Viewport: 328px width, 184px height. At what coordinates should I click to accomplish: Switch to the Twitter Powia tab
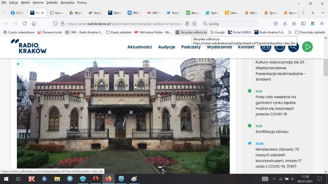(x=173, y=13)
